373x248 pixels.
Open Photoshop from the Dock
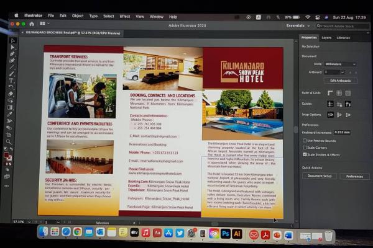click(x=225, y=233)
